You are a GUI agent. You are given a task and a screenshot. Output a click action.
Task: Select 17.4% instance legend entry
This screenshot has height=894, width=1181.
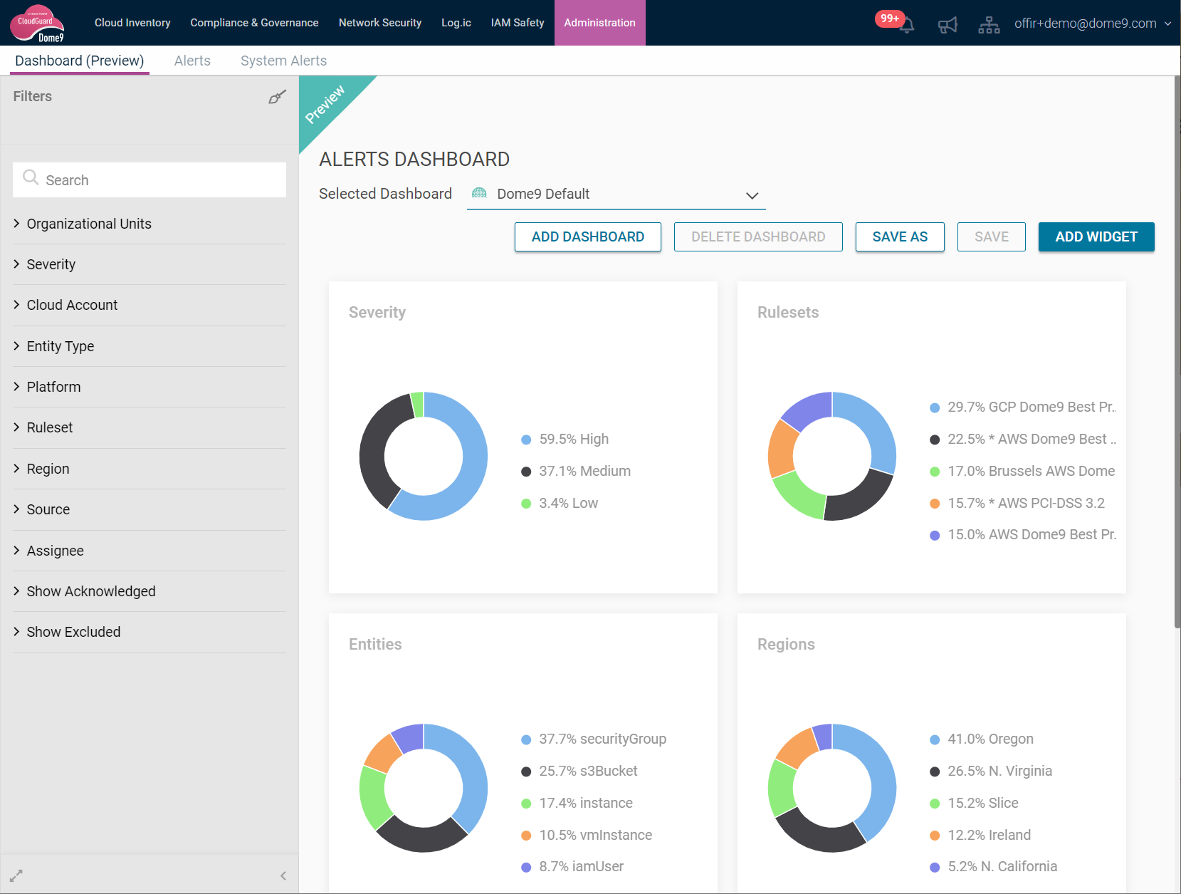coord(577,804)
